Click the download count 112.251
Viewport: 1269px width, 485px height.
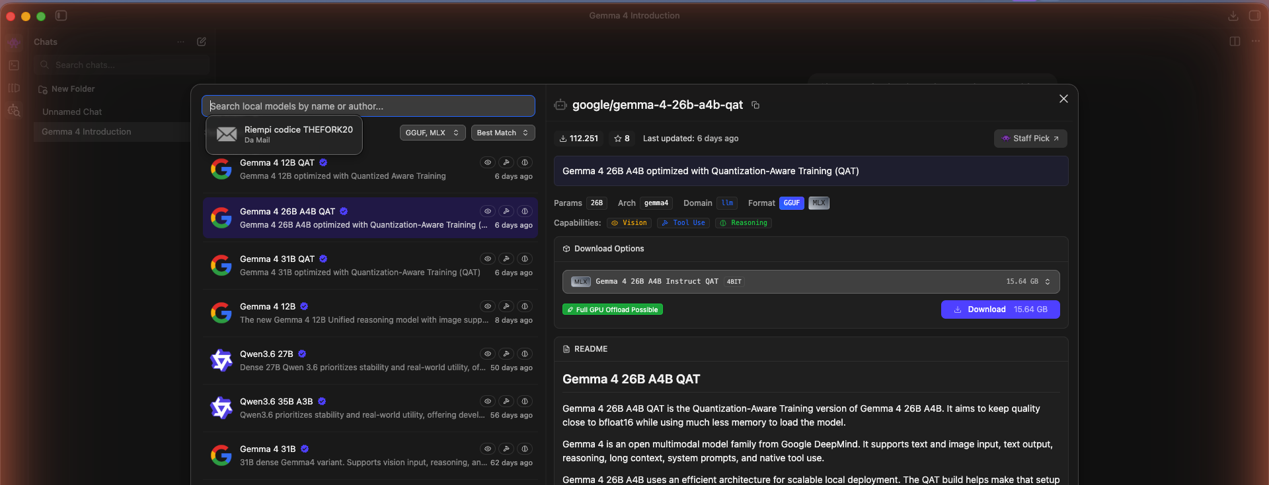click(x=579, y=139)
